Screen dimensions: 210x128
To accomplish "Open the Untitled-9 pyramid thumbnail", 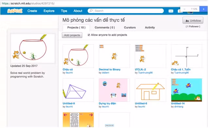I will click(x=78, y=90).
